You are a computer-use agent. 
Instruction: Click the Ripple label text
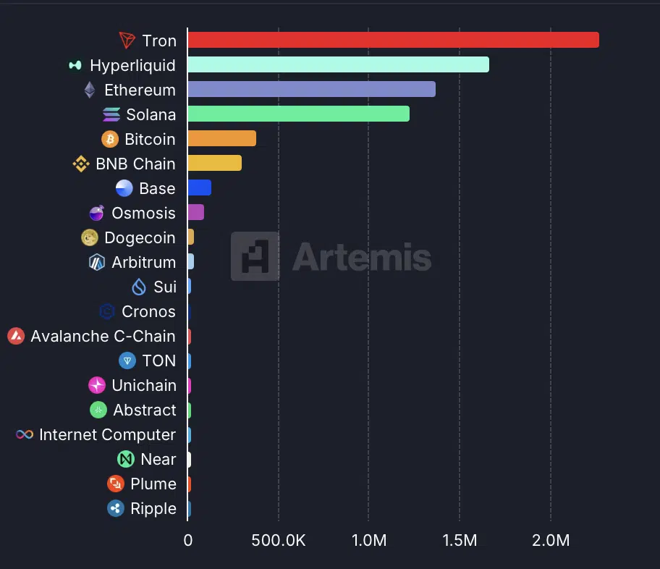tap(153, 508)
